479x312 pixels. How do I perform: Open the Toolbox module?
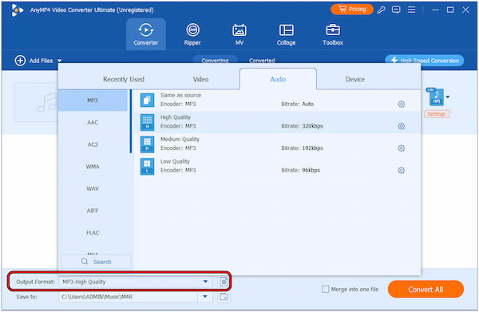point(333,34)
